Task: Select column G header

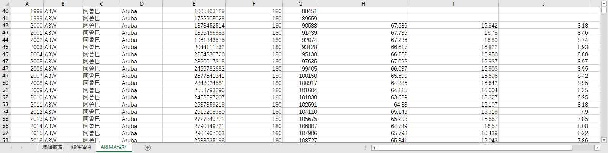Action: [x=300, y=4]
